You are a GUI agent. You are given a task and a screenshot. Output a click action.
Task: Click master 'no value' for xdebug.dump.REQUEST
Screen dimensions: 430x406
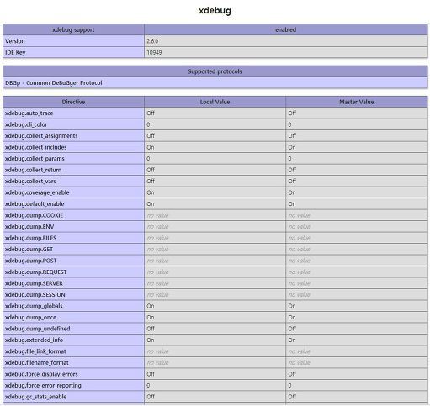(x=300, y=272)
